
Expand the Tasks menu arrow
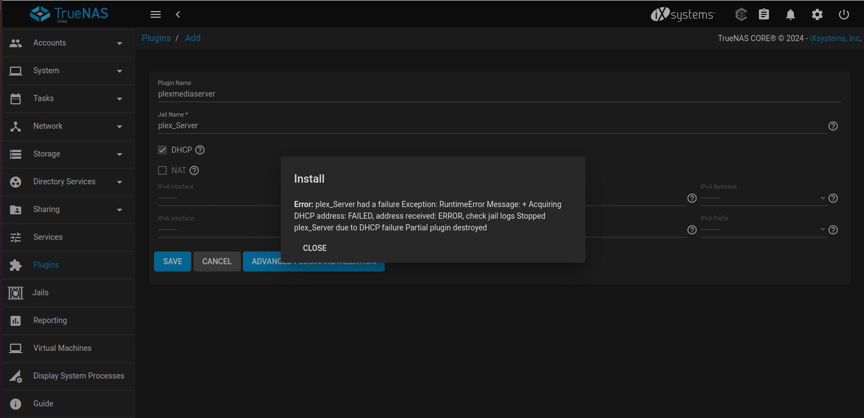(x=120, y=99)
